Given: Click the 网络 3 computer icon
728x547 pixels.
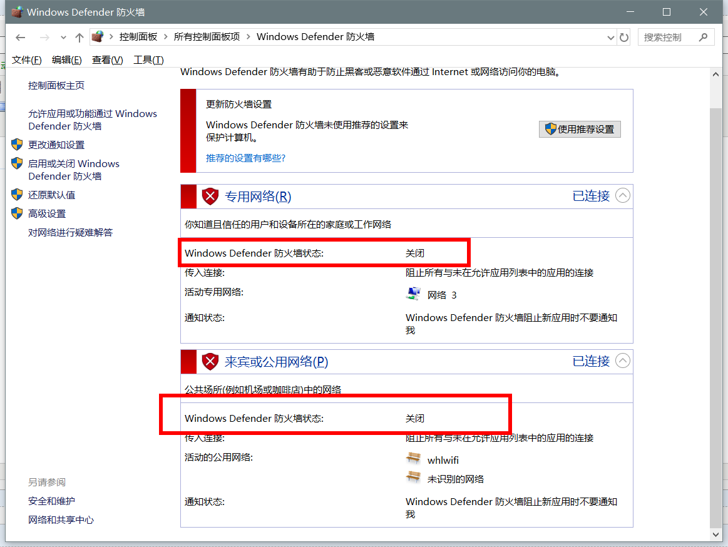Looking at the screenshot, I should tap(413, 294).
